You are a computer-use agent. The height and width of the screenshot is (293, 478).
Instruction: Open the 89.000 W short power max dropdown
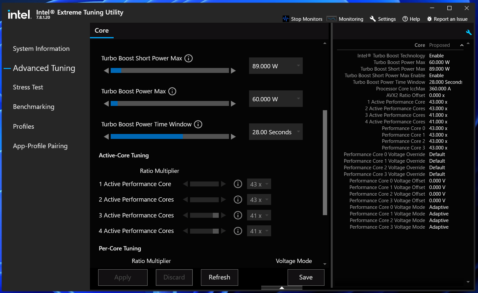(276, 66)
